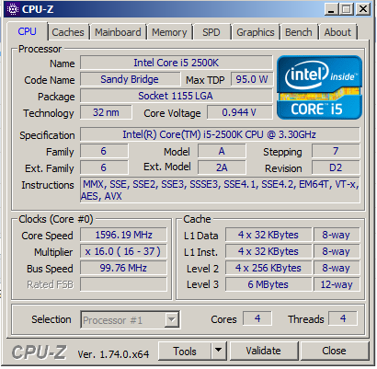Click the Close button at bottom
Screen dimensions: 377x369
[334, 351]
